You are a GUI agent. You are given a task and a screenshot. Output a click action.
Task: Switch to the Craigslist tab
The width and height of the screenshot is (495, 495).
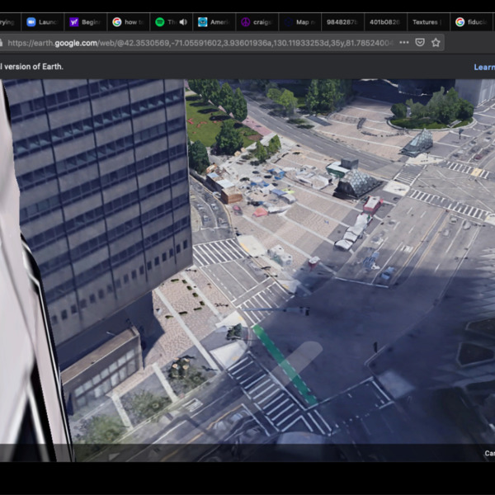point(257,22)
